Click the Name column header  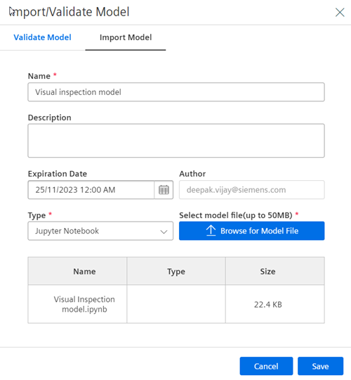[84, 271]
